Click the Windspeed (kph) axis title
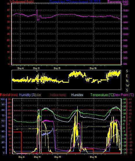 pos(22,2)
